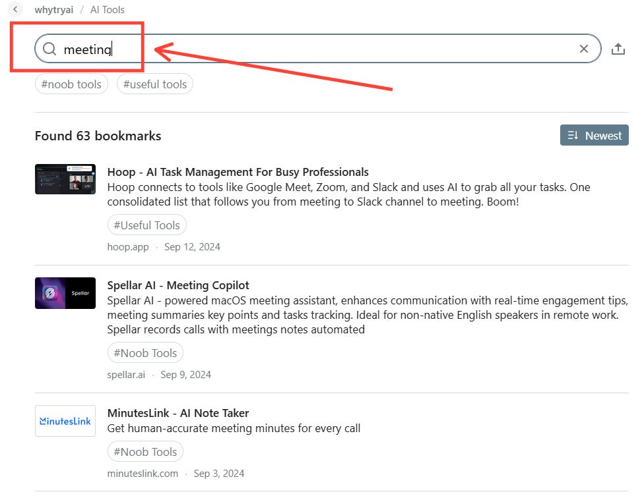This screenshot has width=642, height=498.
Task: Click the Sep 3, 2024 date
Action: pos(218,474)
